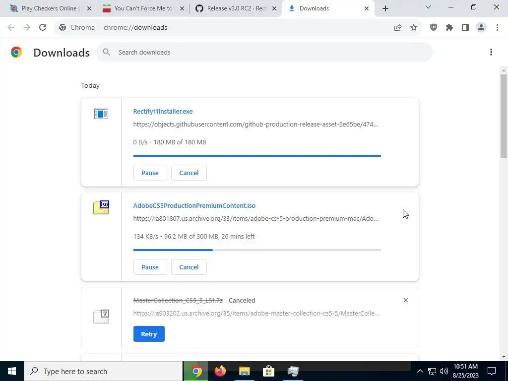Reload the downloads page
The image size is (508, 381).
pos(43,28)
